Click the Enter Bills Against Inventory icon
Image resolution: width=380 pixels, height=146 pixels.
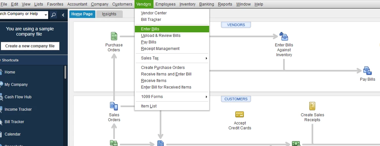[284, 36]
